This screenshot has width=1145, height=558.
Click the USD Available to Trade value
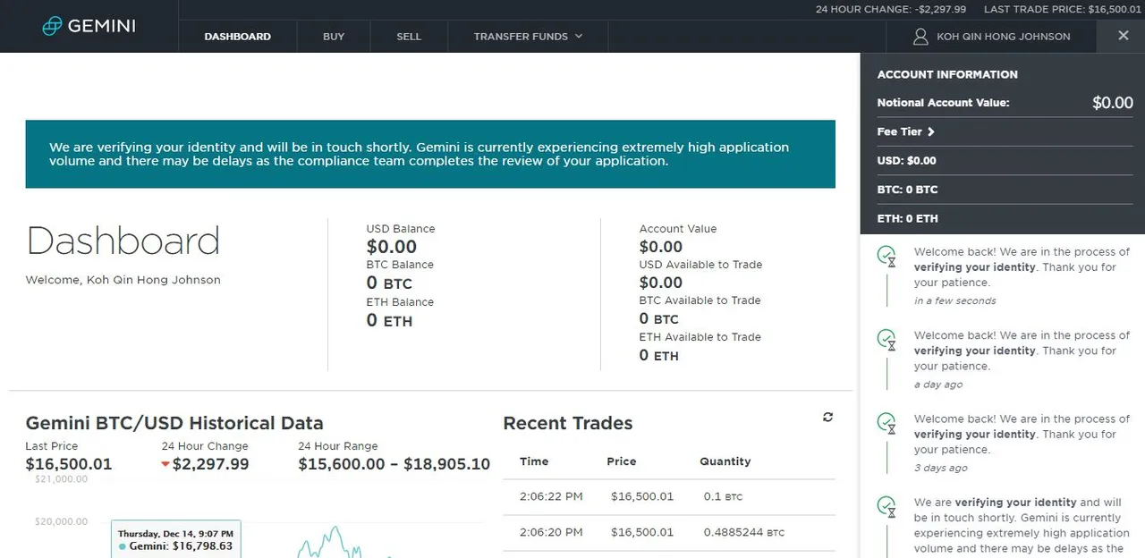click(x=661, y=283)
